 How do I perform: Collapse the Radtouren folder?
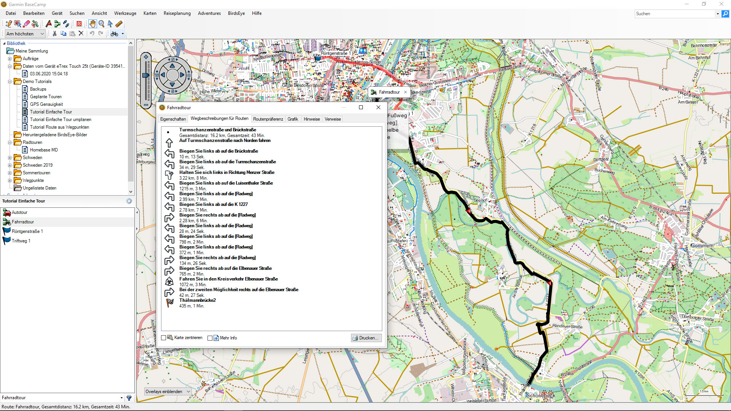click(x=10, y=142)
